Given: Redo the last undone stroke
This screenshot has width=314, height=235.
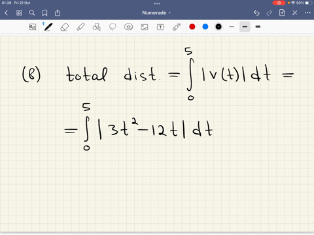Looking at the screenshot, I should (270, 13).
